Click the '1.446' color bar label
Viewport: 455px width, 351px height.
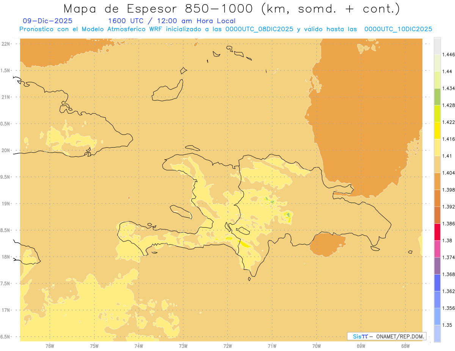pyautogui.click(x=449, y=55)
